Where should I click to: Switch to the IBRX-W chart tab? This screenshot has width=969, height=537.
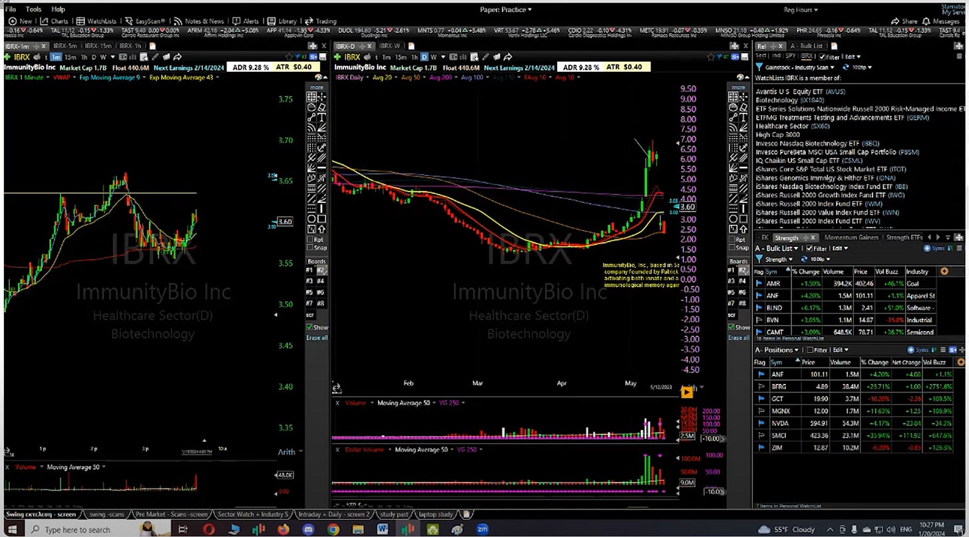point(389,46)
